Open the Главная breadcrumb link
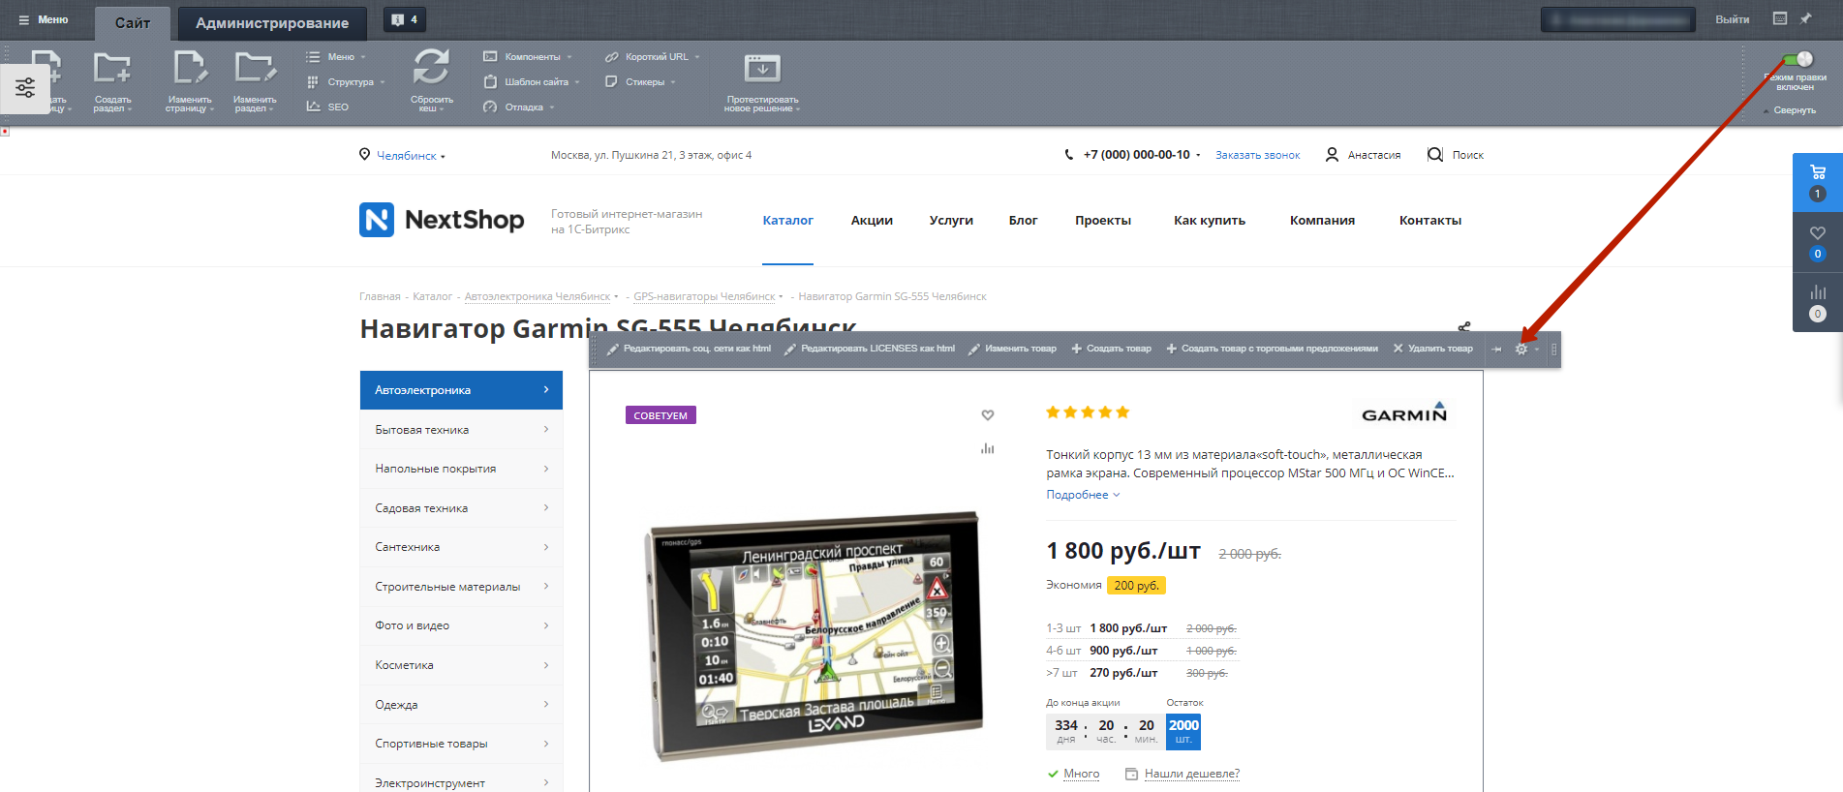Image resolution: width=1843 pixels, height=792 pixels. tap(380, 296)
